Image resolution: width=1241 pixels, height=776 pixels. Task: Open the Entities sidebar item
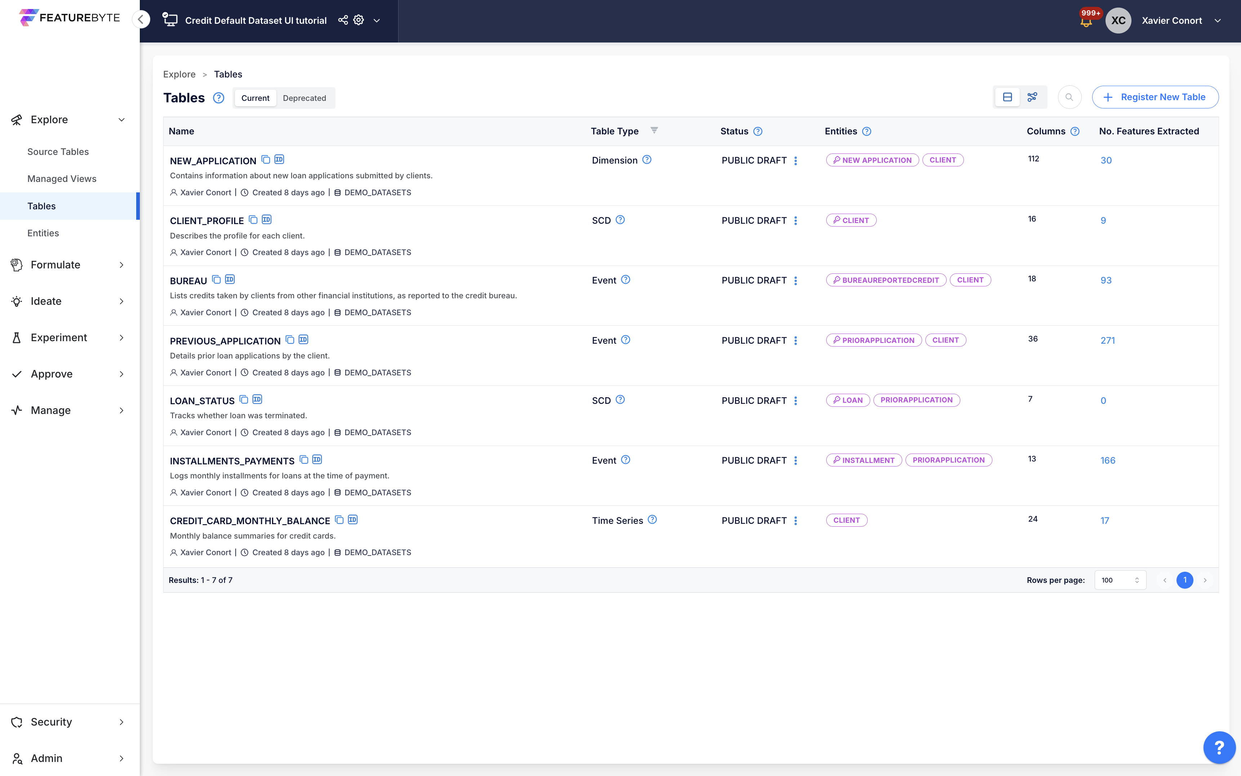(43, 233)
